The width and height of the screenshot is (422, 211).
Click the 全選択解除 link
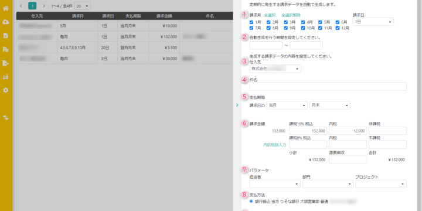291,15
